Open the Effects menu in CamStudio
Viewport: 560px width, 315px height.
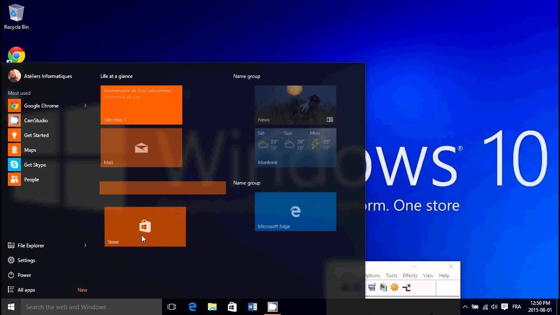tap(410, 276)
